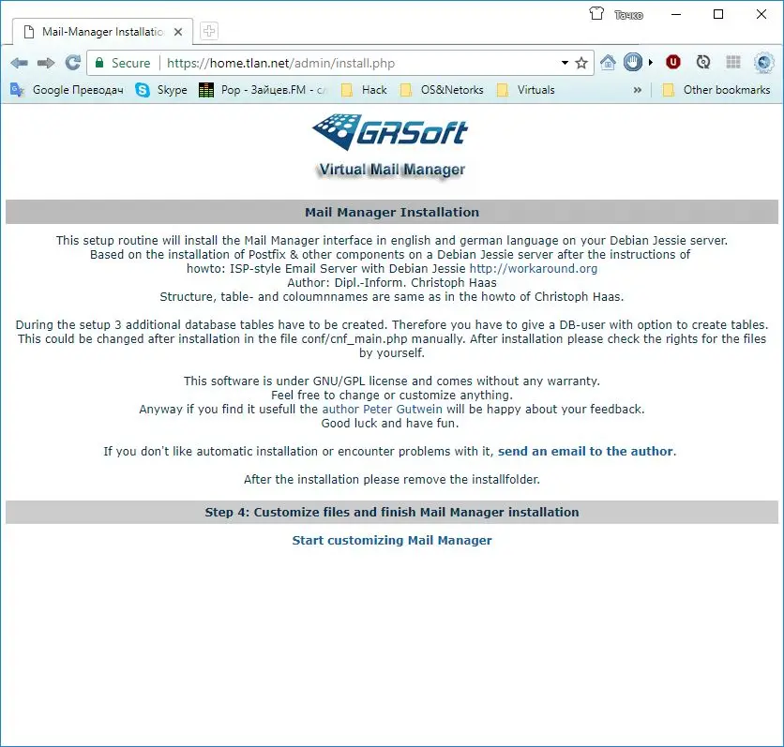Viewport: 784px width, 747px height.
Task: Open the Other bookmarks folder
Action: pyautogui.click(x=716, y=90)
